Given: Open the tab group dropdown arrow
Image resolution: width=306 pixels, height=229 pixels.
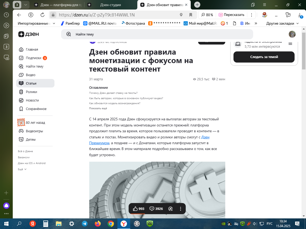Looking at the screenshot, I should click(25, 5).
